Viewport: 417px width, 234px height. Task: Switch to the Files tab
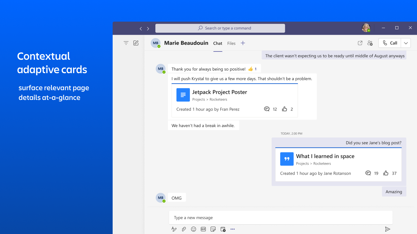pyautogui.click(x=231, y=43)
